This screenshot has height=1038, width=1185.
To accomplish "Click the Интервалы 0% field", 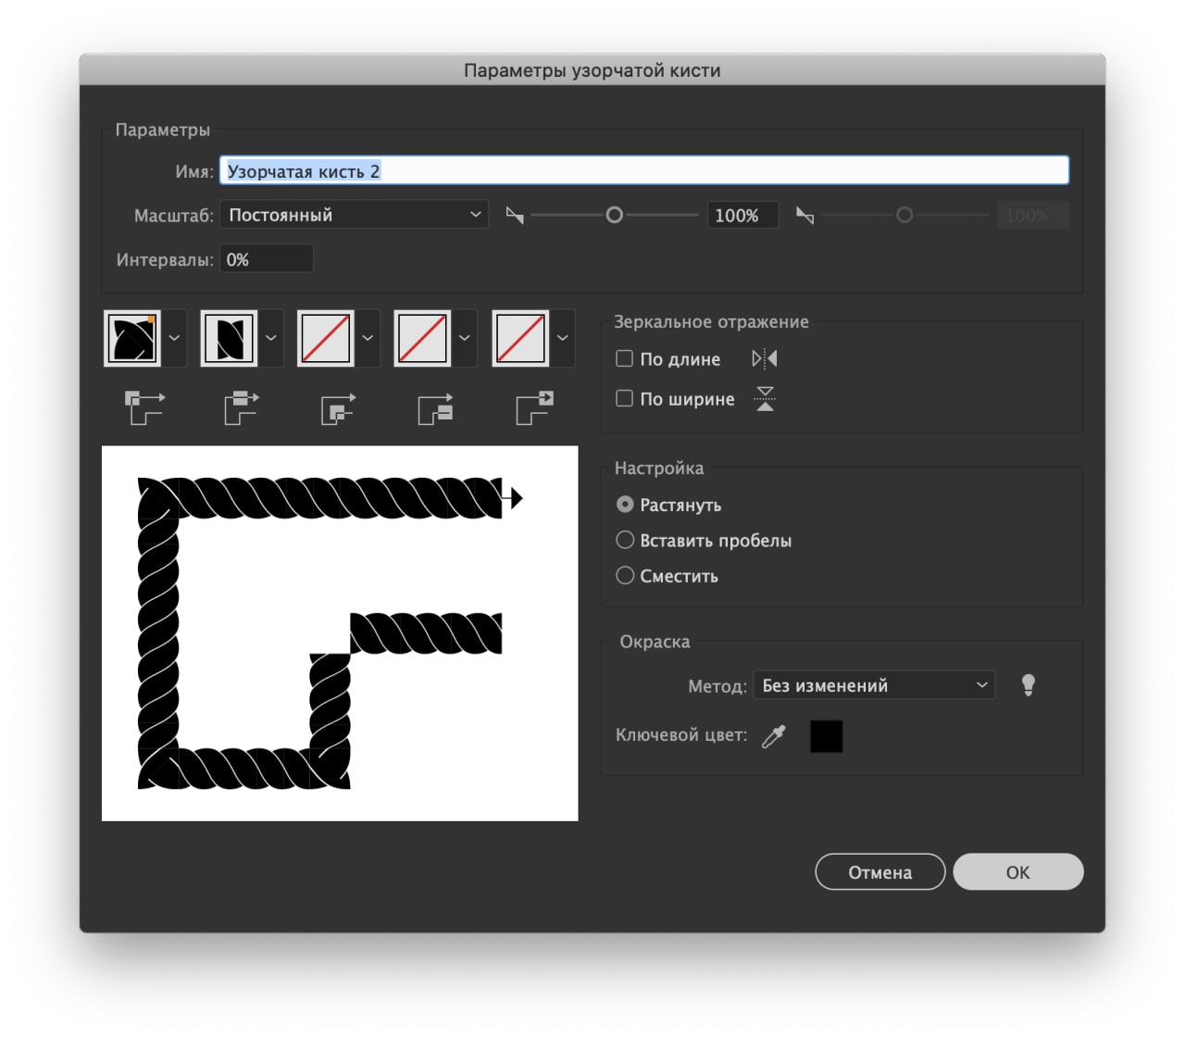I will tap(267, 259).
